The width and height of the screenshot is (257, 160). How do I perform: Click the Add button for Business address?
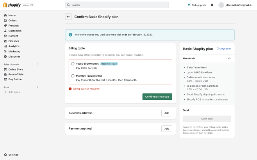pos(166,113)
